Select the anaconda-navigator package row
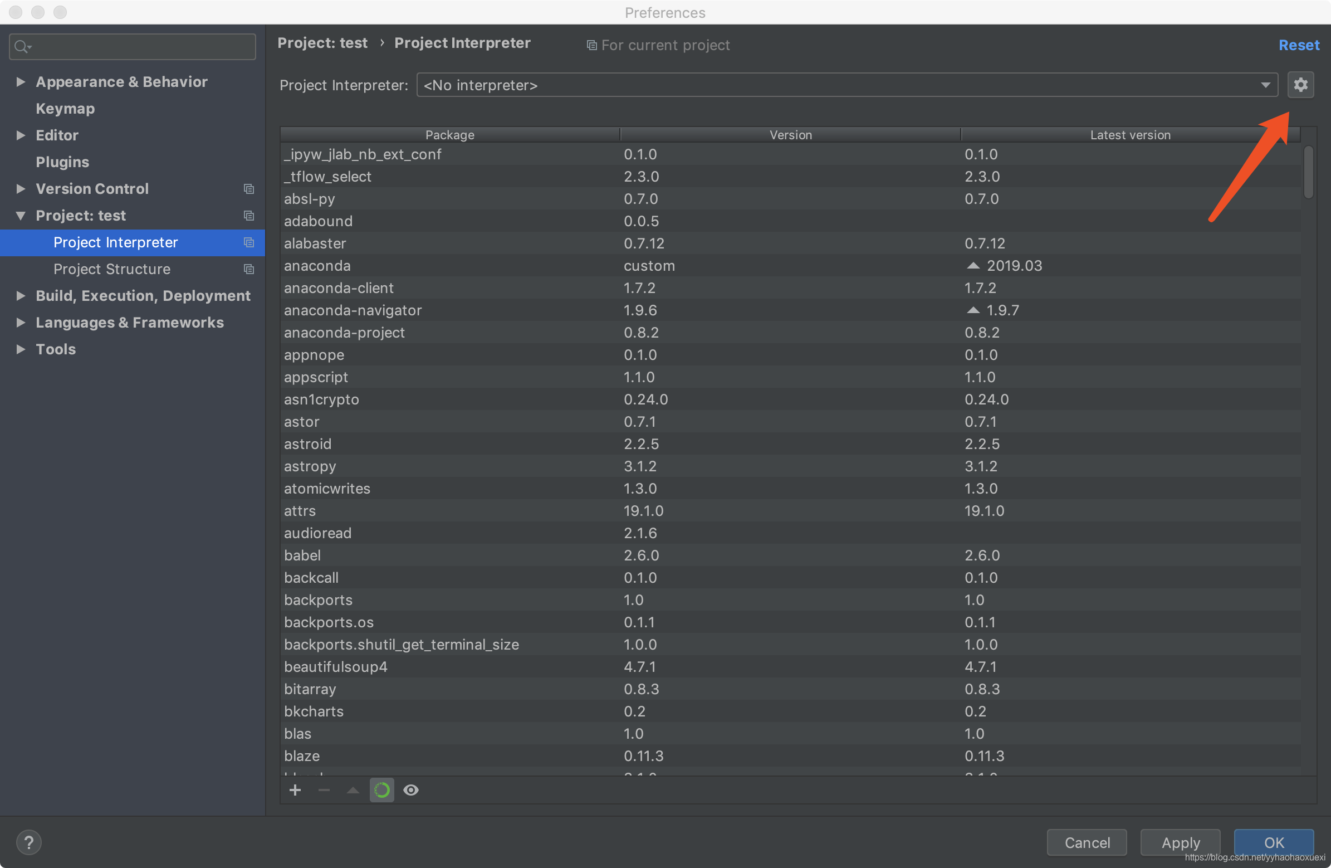Screen dimensions: 1331x868 (790, 310)
